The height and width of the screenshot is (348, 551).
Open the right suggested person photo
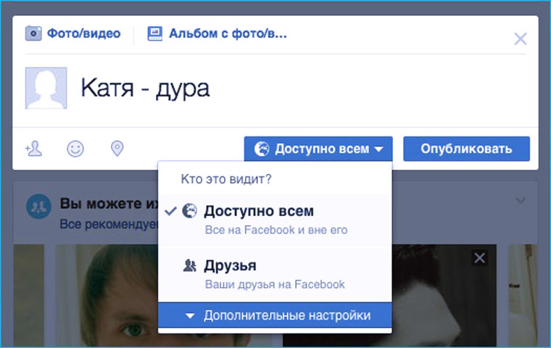444,295
